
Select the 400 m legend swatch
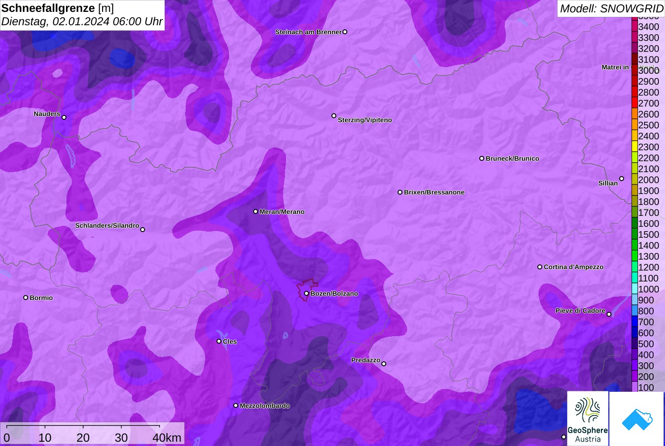click(x=635, y=355)
